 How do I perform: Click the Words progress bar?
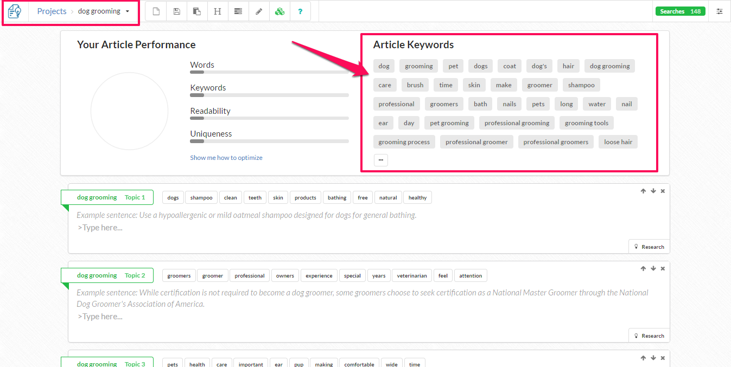click(x=269, y=72)
